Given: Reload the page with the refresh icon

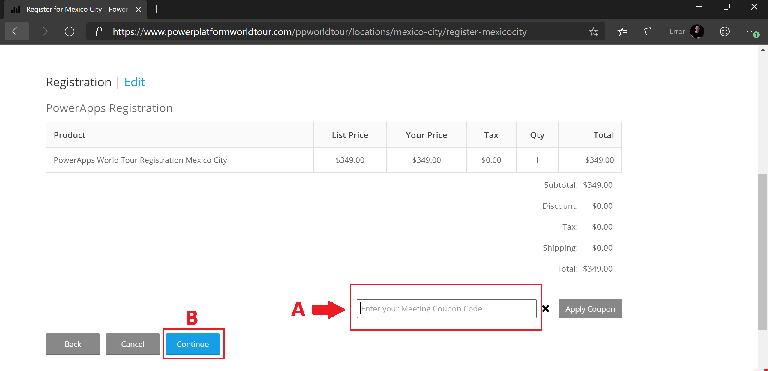Looking at the screenshot, I should click(x=70, y=31).
